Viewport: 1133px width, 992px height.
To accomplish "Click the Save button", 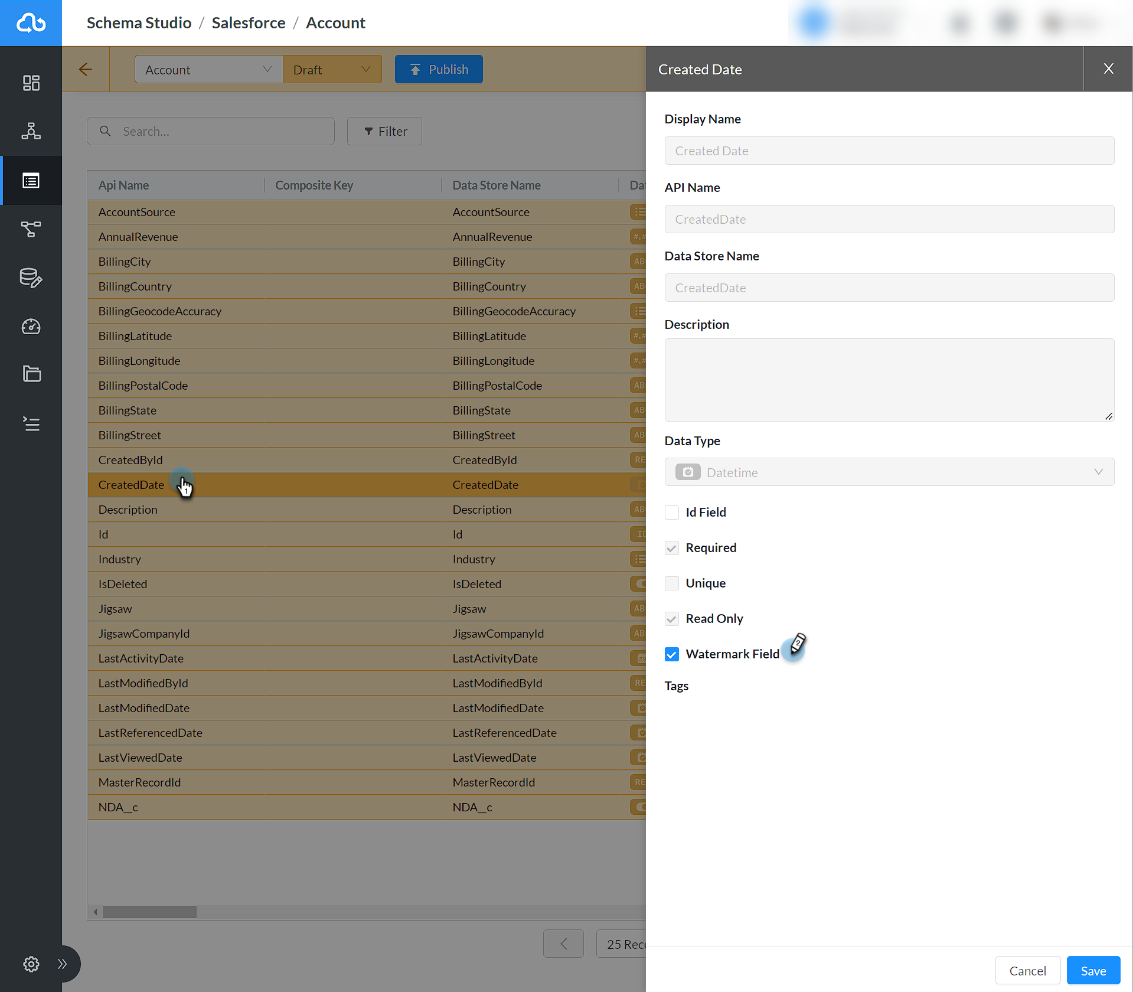I will pyautogui.click(x=1093, y=971).
